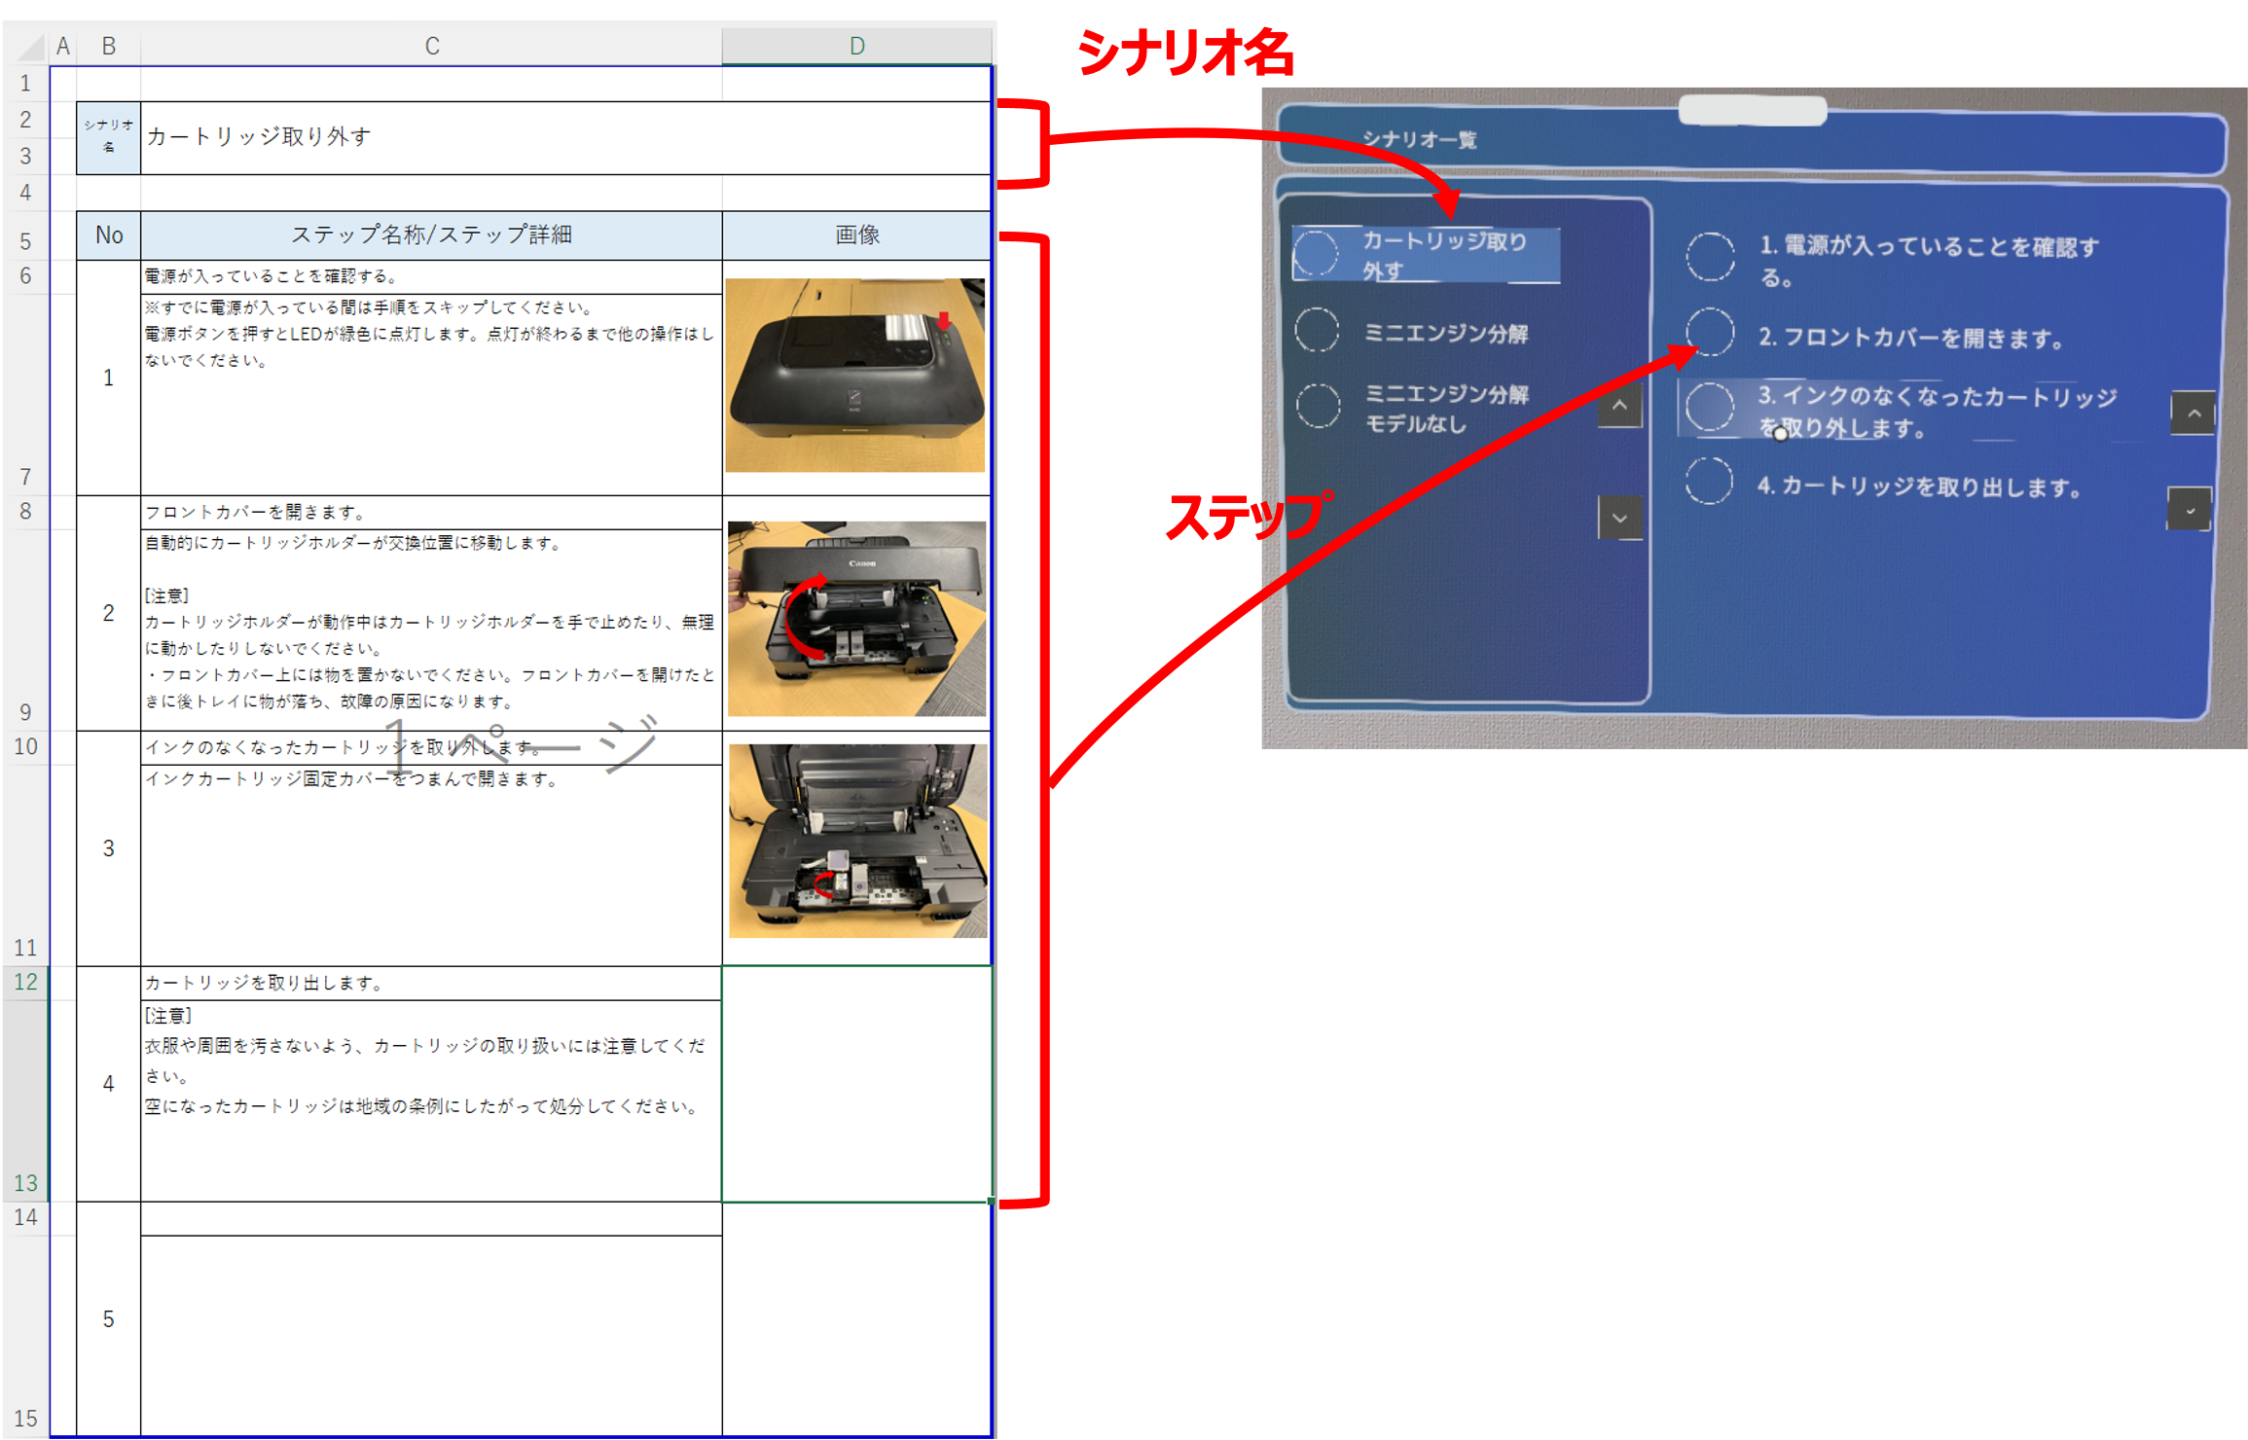Click the step 1 printer power image
The width and height of the screenshot is (2248, 1440).
click(x=854, y=376)
